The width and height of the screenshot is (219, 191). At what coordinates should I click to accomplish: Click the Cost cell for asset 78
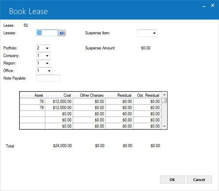pos(59,101)
